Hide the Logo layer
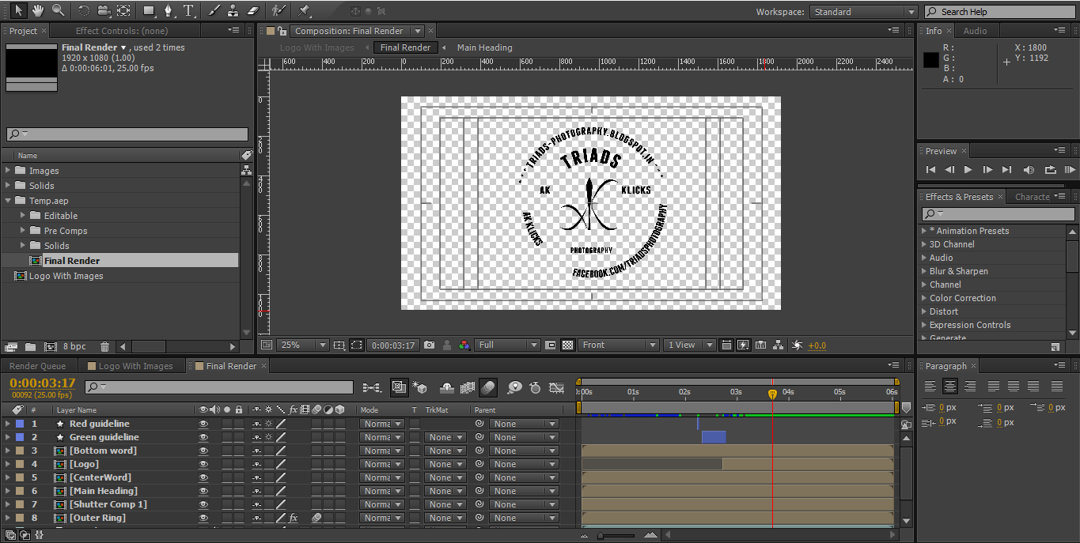Image resolution: width=1080 pixels, height=543 pixels. pos(203,464)
